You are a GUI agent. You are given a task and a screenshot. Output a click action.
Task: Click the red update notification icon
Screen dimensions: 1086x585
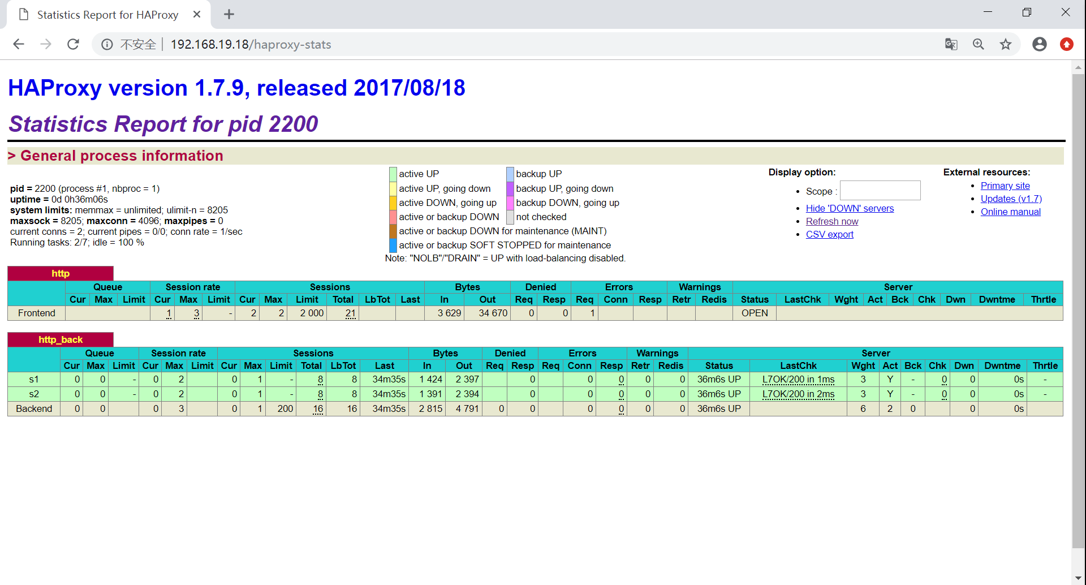1067,44
